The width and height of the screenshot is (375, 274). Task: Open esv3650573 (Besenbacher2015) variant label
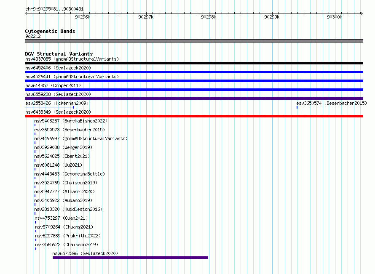pyautogui.click(x=70, y=130)
